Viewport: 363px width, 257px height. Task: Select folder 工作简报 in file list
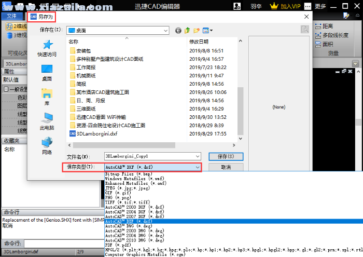coord(82,67)
